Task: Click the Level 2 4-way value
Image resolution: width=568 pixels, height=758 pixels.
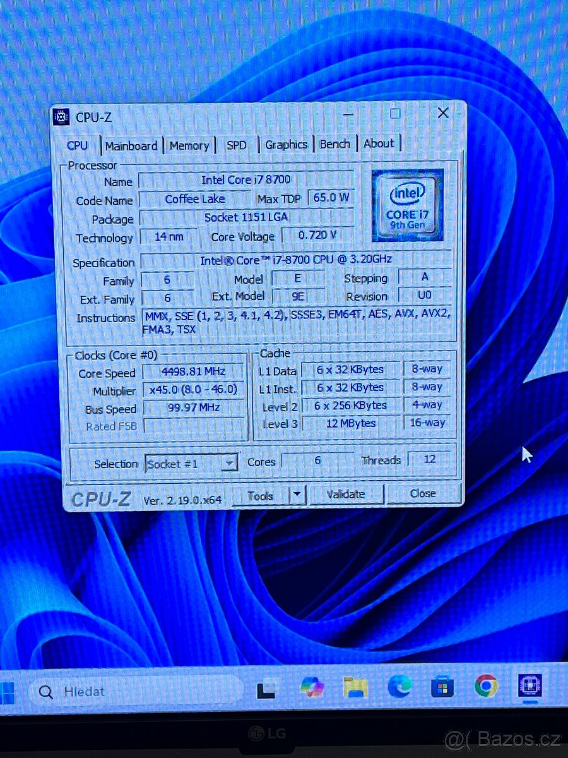Action: coord(427,405)
